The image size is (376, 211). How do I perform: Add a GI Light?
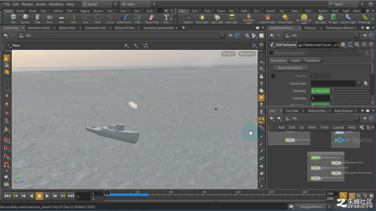tap(333, 19)
